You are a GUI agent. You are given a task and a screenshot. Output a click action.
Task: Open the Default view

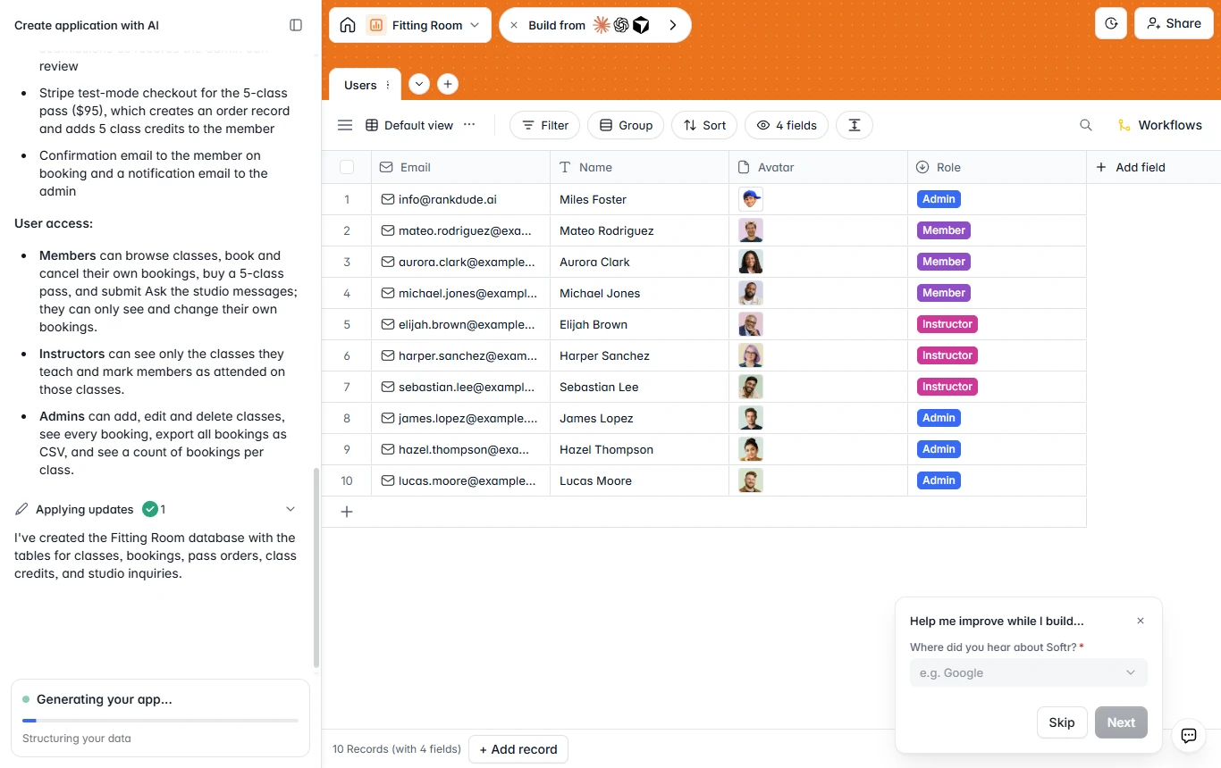click(x=409, y=125)
